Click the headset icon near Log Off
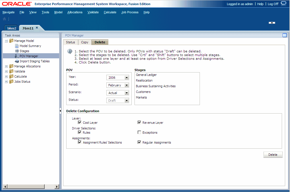The width and height of the screenshot is (290, 192). click(x=283, y=4)
